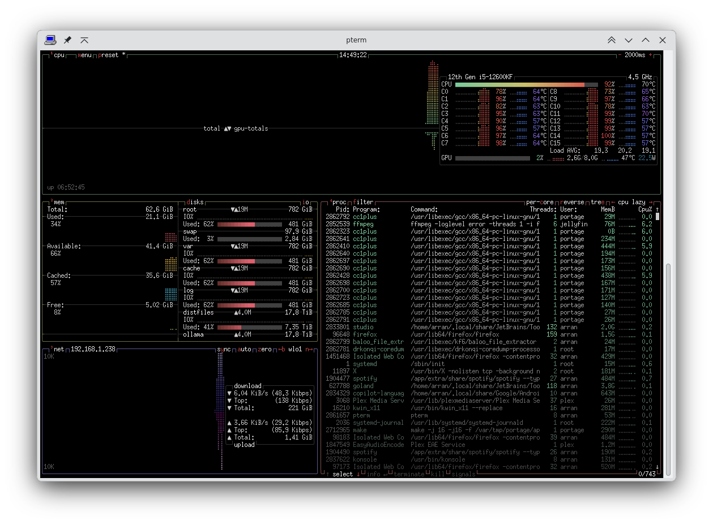Minimize the pterm window with the down-chevron
713x525 pixels.
[629, 40]
